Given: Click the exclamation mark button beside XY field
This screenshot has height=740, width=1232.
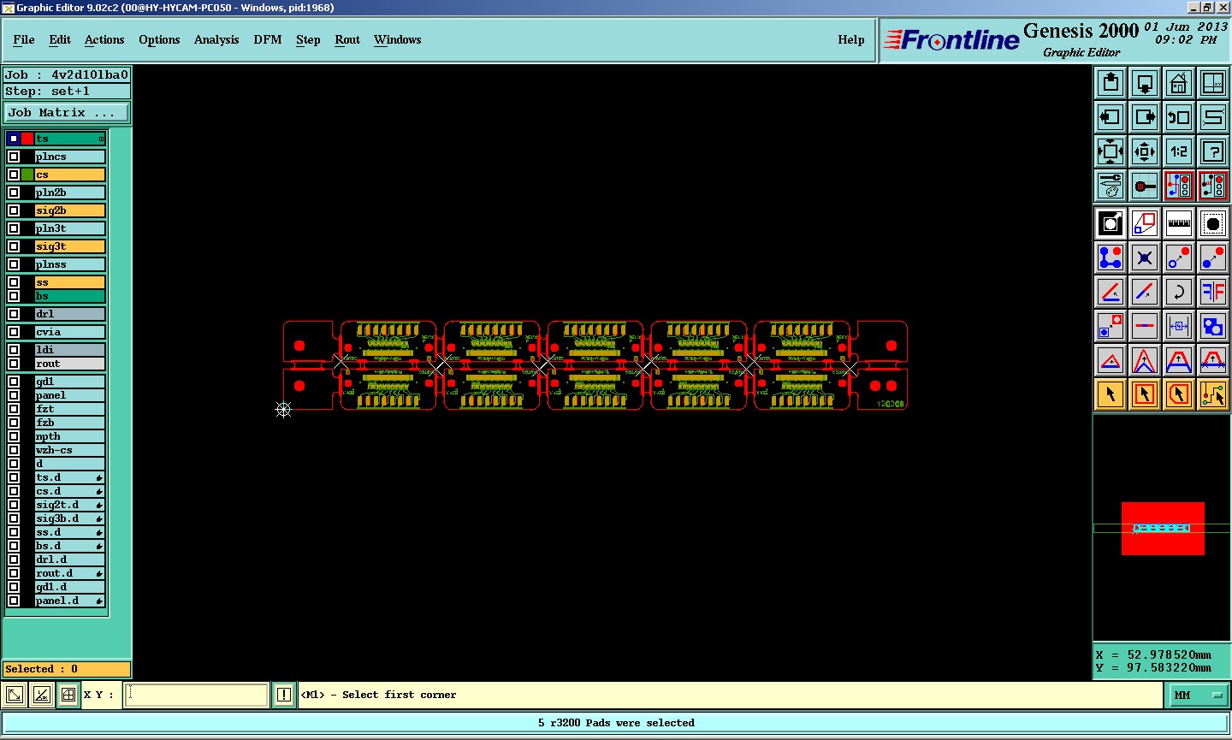Looking at the screenshot, I should click(x=284, y=695).
